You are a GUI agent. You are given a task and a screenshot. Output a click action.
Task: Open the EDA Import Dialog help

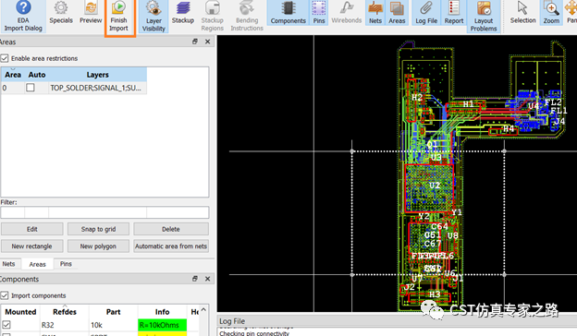23,17
